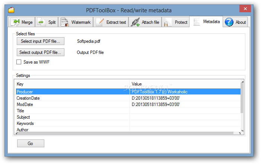
Task: Click the Output PDF file label
Action: [90, 52]
